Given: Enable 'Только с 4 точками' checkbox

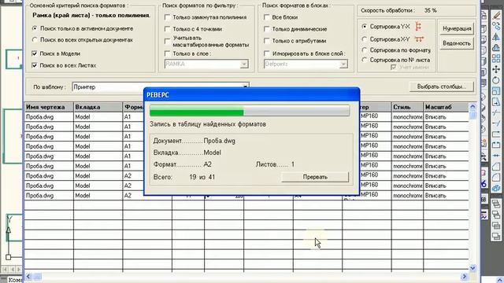Looking at the screenshot, I should point(167,29).
